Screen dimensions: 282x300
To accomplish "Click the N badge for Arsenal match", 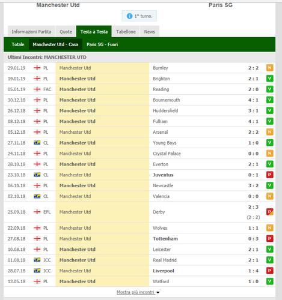I will tap(269, 132).
